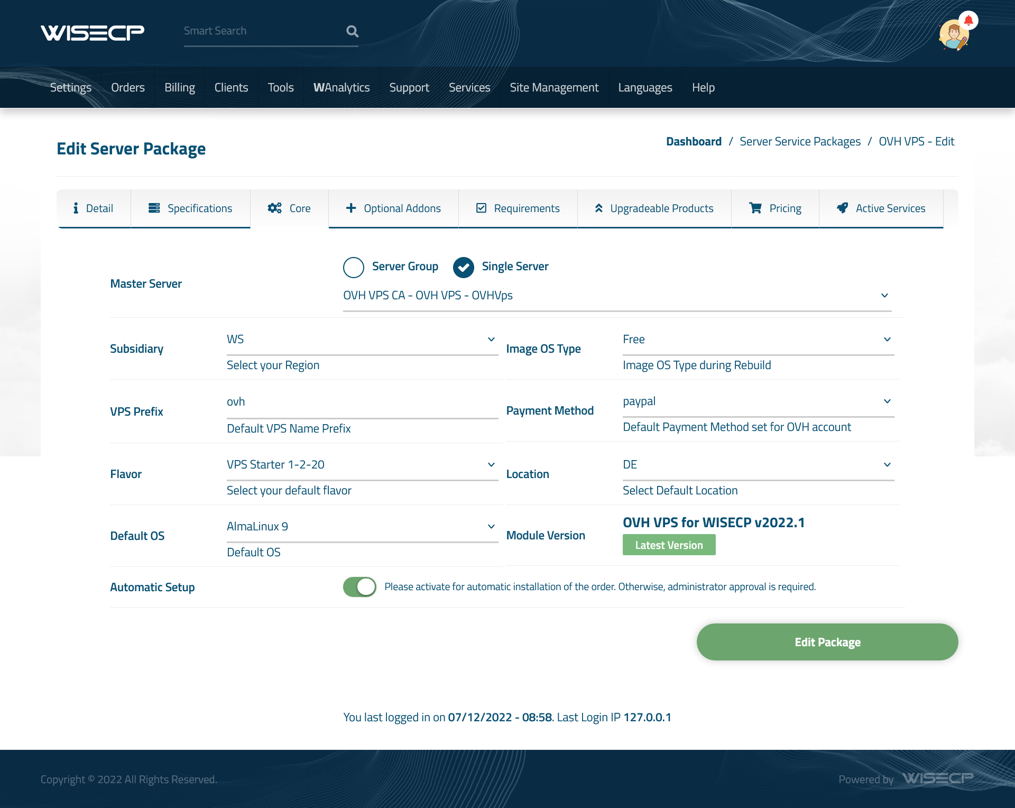
Task: Switch to the Active Services tab
Action: tap(881, 209)
